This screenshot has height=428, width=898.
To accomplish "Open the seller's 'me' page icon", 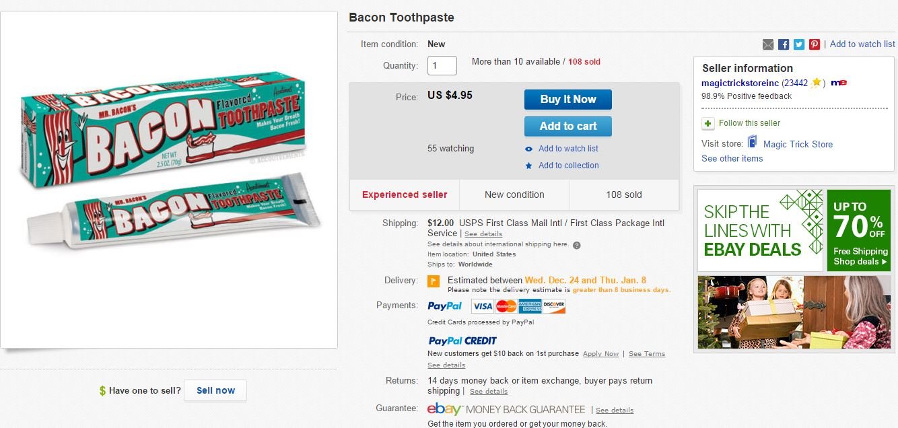I will [x=839, y=83].
